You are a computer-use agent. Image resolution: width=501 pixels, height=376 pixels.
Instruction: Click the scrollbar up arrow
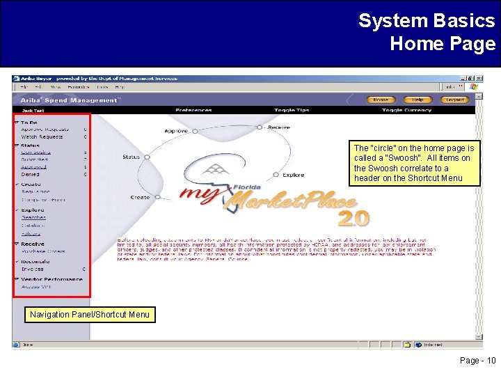pyautogui.click(x=479, y=96)
